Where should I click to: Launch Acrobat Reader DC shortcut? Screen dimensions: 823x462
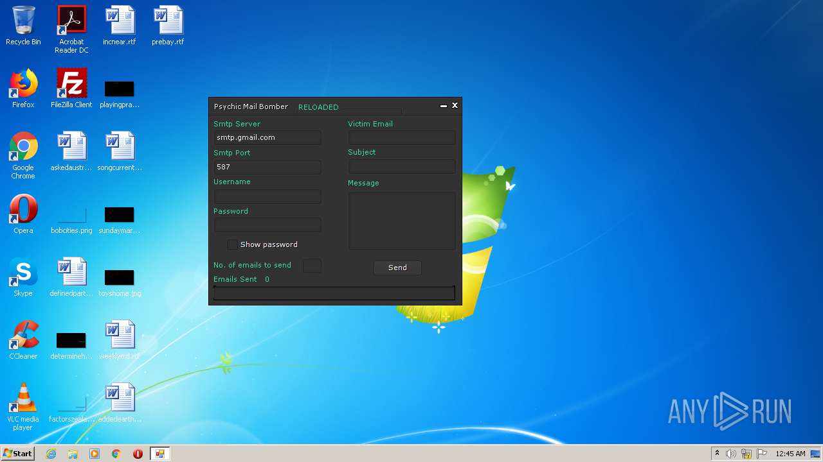pos(71,30)
